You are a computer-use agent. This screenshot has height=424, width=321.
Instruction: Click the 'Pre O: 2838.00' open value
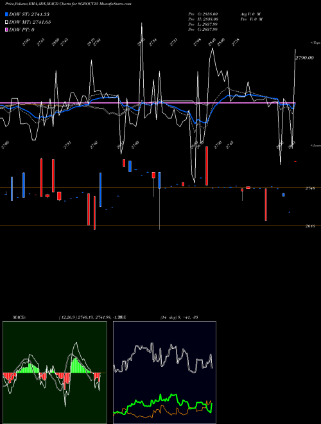(x=203, y=13)
